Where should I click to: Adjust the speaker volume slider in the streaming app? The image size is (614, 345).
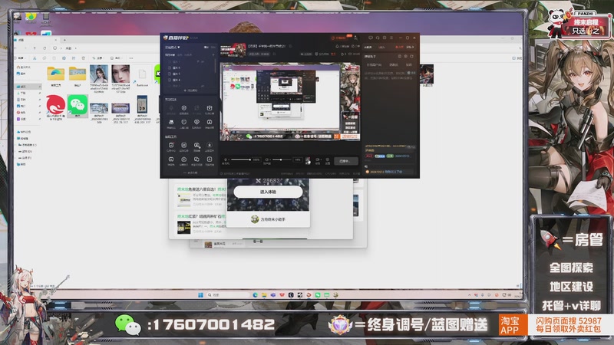[x=282, y=159]
